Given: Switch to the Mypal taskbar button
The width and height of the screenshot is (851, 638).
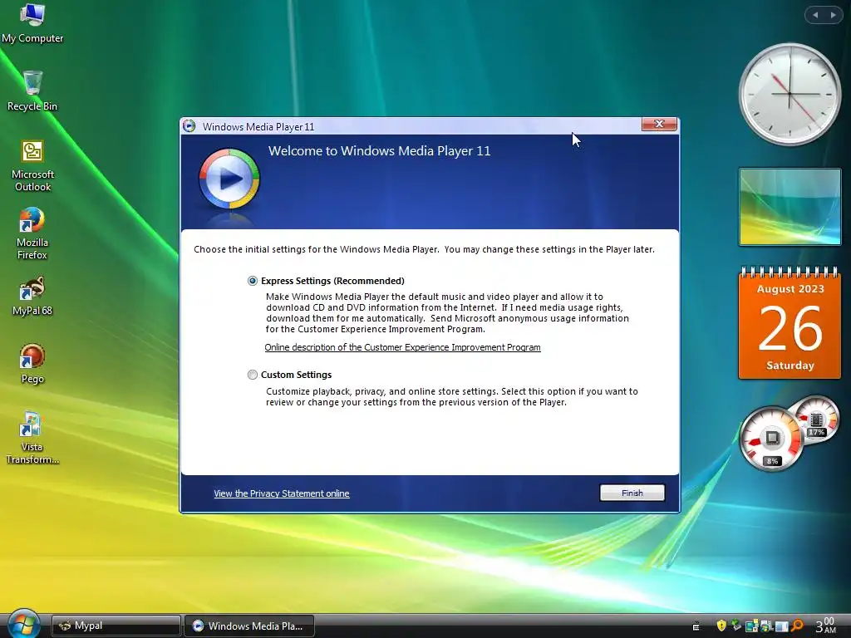Looking at the screenshot, I should (116, 626).
